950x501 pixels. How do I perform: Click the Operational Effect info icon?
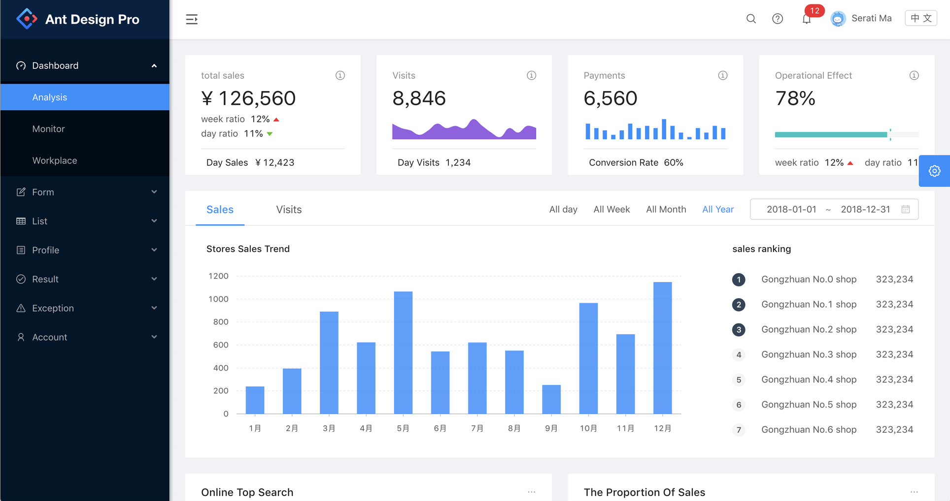pyautogui.click(x=914, y=75)
